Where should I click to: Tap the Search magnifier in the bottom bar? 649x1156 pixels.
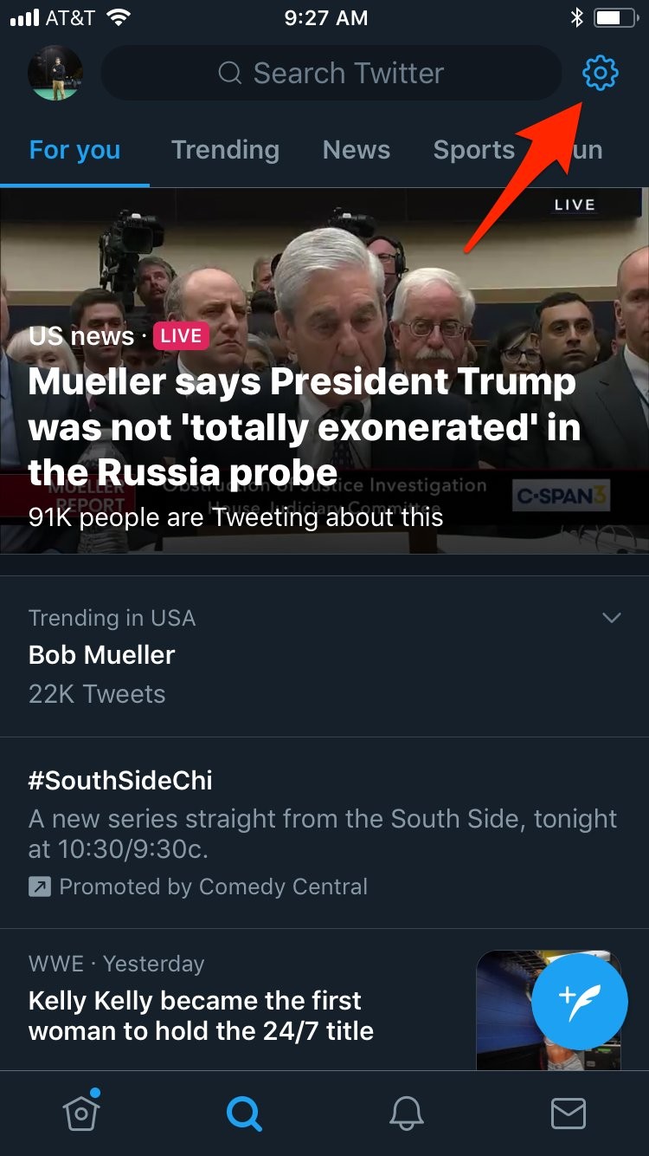[244, 1114]
